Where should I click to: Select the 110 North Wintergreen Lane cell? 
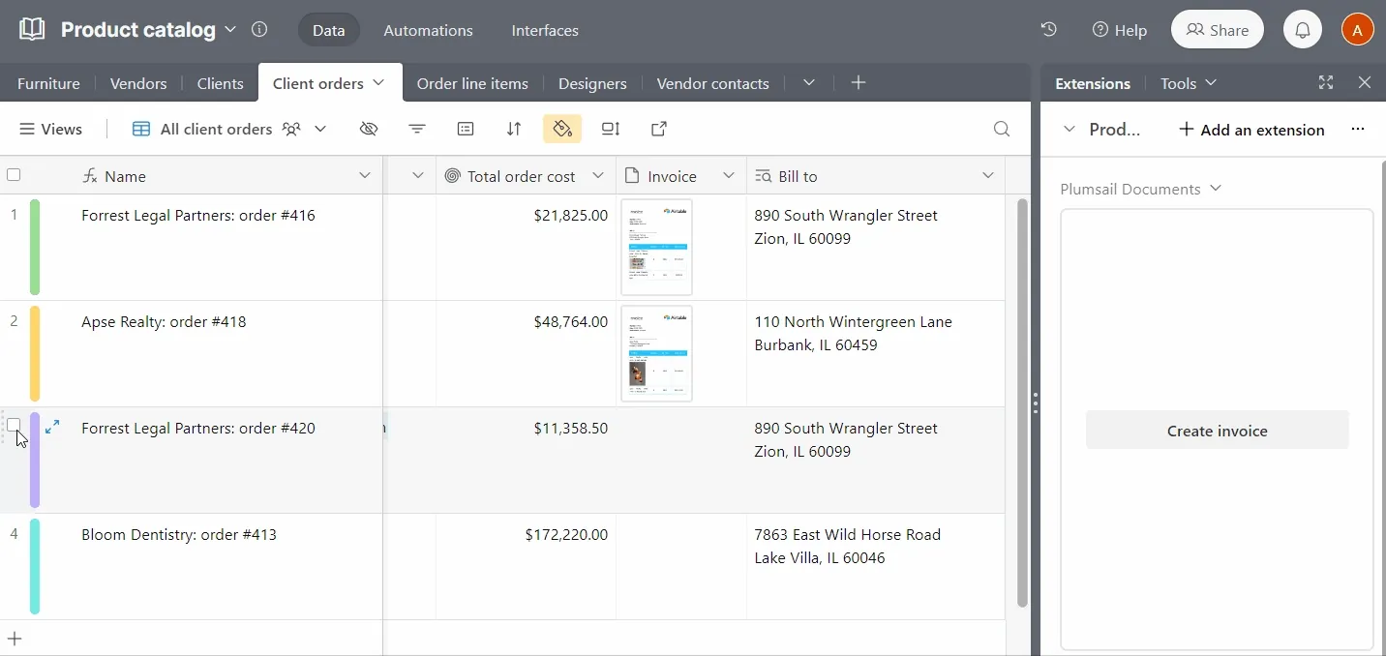tap(875, 353)
